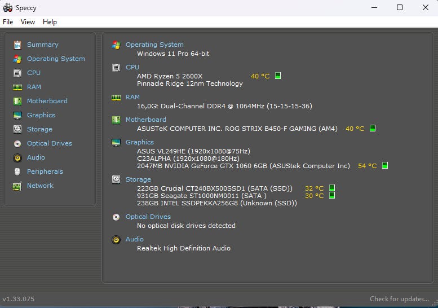This screenshot has height=308, width=438.
Task: Open Graphics section from sidebar
Action: pyautogui.click(x=41, y=115)
